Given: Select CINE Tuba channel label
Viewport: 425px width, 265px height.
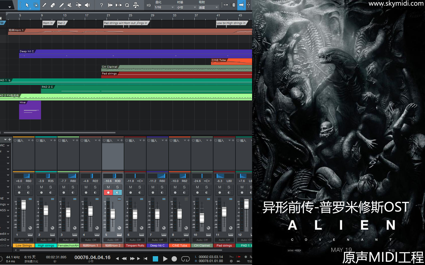Looking at the screenshot, I should pyautogui.click(x=180, y=245).
